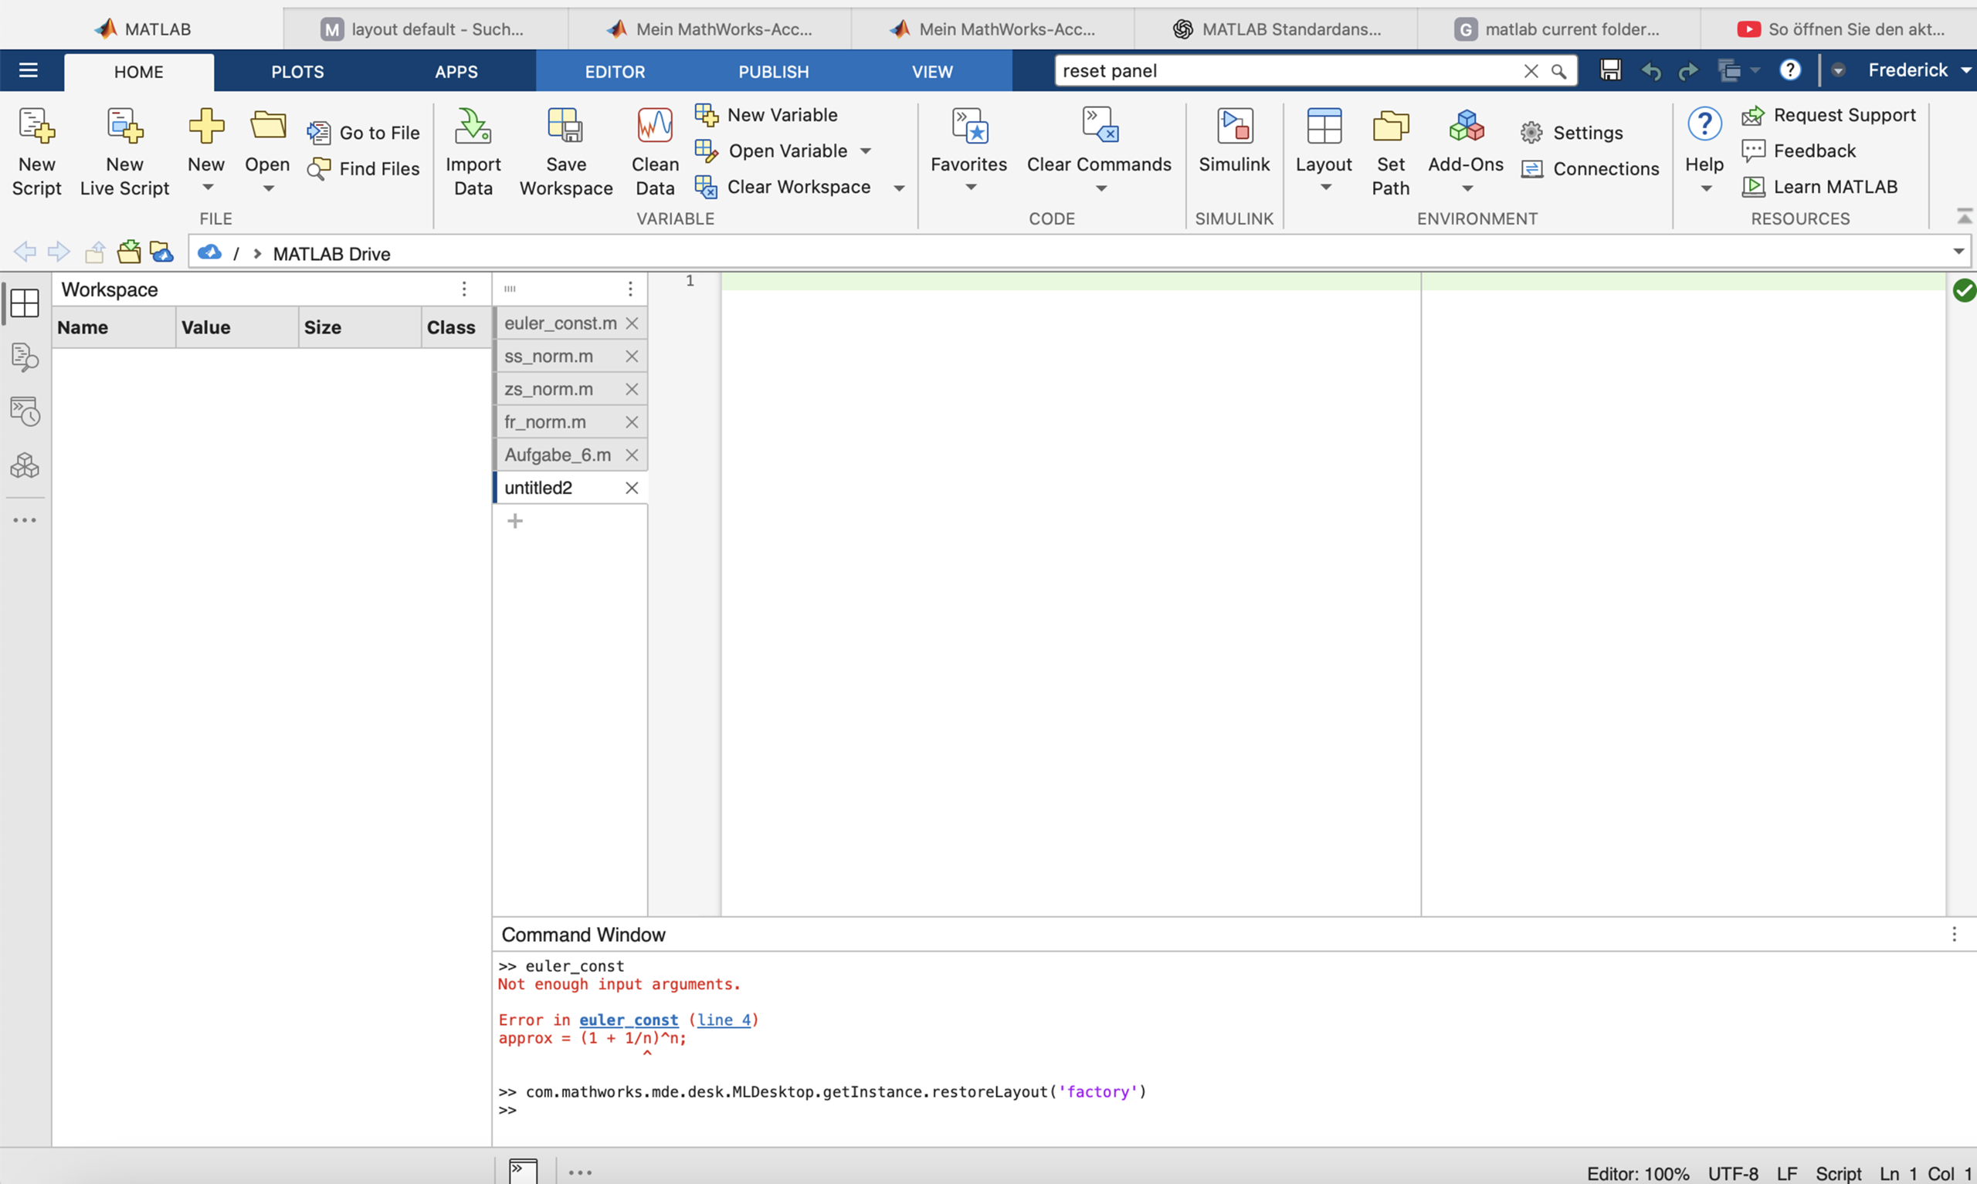Collapse the toolstrip with arrow button
The width and height of the screenshot is (1977, 1184).
pos(1963,216)
